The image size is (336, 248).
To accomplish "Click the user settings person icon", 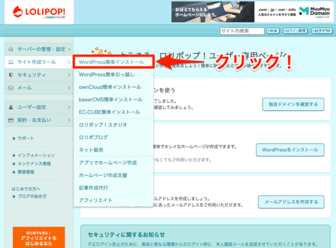I will coord(11,107).
